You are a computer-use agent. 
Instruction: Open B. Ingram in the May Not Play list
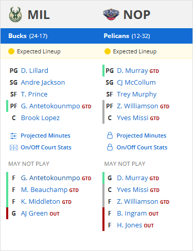132,214
